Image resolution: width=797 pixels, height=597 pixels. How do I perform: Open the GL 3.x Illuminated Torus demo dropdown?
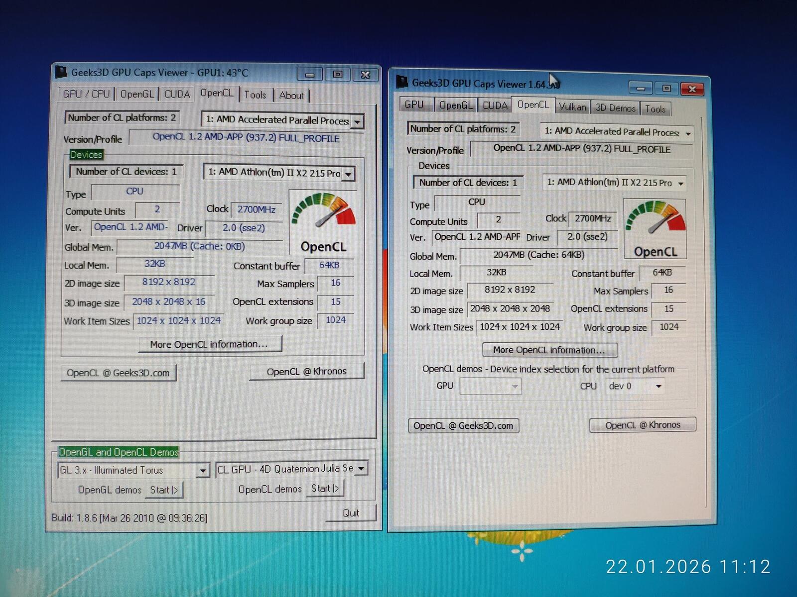(x=133, y=470)
